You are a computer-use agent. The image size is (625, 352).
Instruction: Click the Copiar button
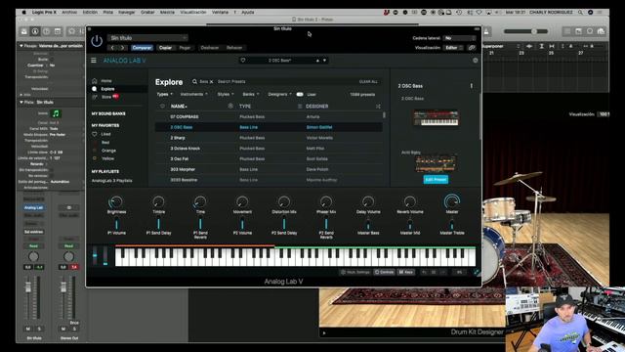pyautogui.click(x=165, y=48)
